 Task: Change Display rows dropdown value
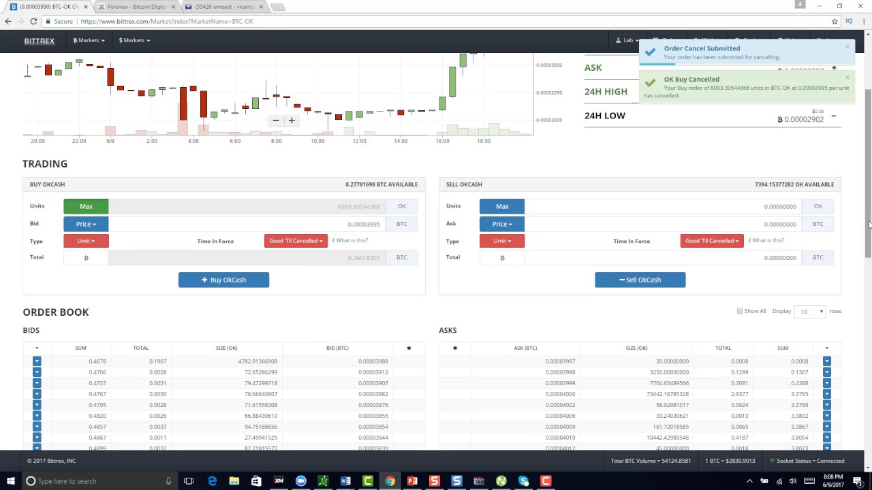pos(811,312)
